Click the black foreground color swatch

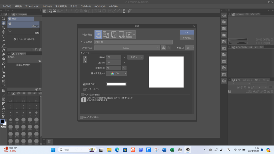pyautogui.click(x=2, y=121)
